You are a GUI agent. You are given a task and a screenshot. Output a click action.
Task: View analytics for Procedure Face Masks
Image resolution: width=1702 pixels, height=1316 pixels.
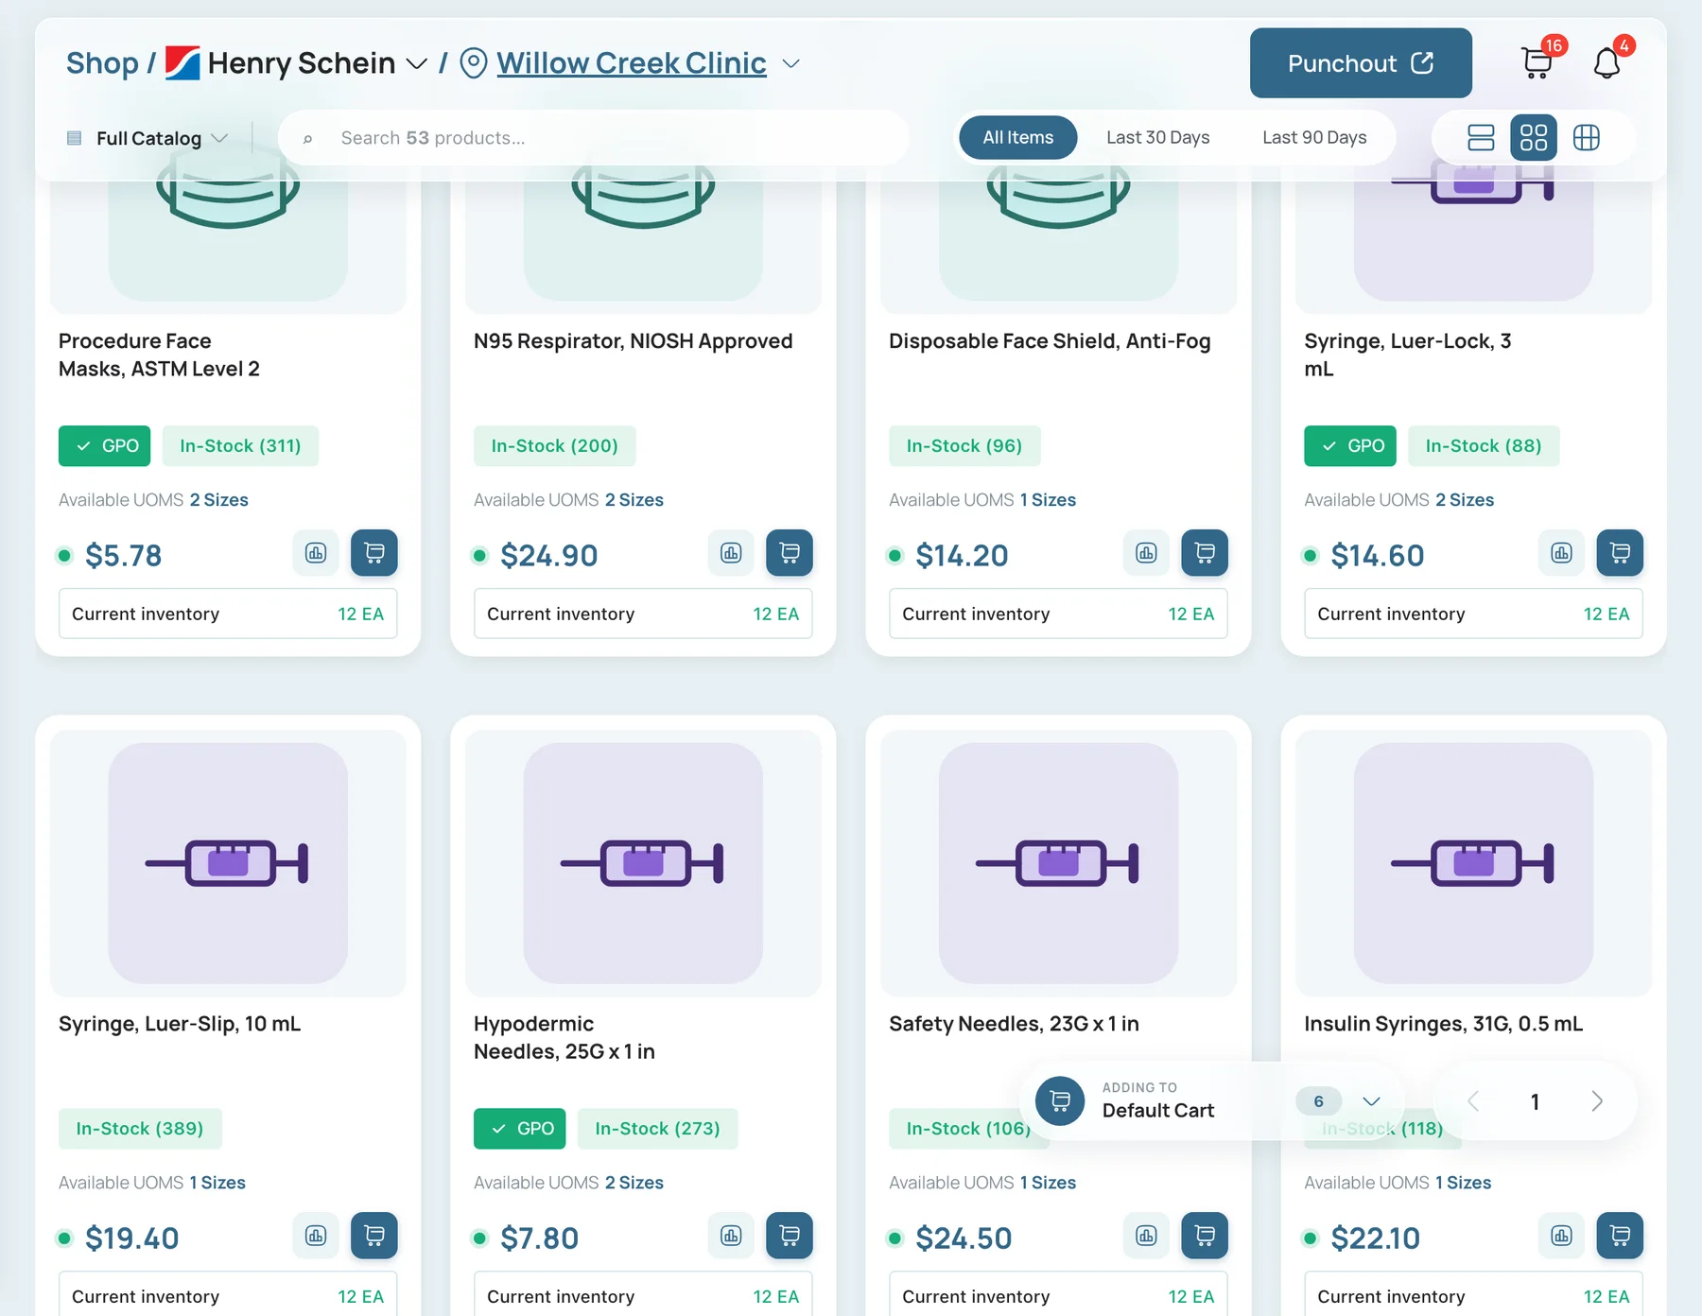[x=316, y=553]
